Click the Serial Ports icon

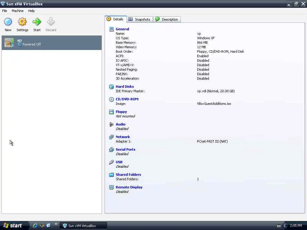(112, 150)
